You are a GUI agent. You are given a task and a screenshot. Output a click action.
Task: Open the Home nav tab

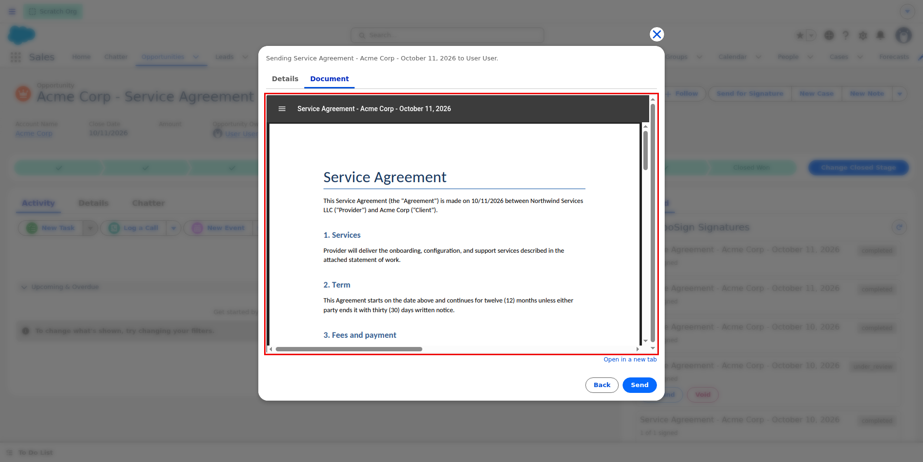pyautogui.click(x=81, y=57)
